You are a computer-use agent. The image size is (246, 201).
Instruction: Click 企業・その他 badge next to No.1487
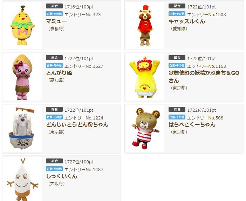[54, 169]
